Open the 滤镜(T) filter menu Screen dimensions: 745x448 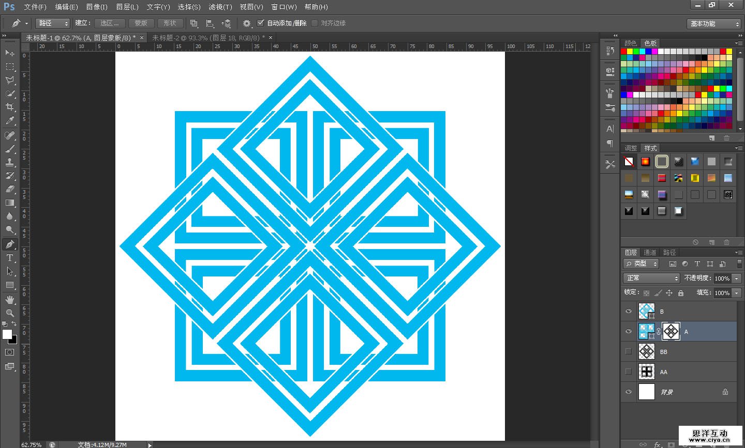220,7
